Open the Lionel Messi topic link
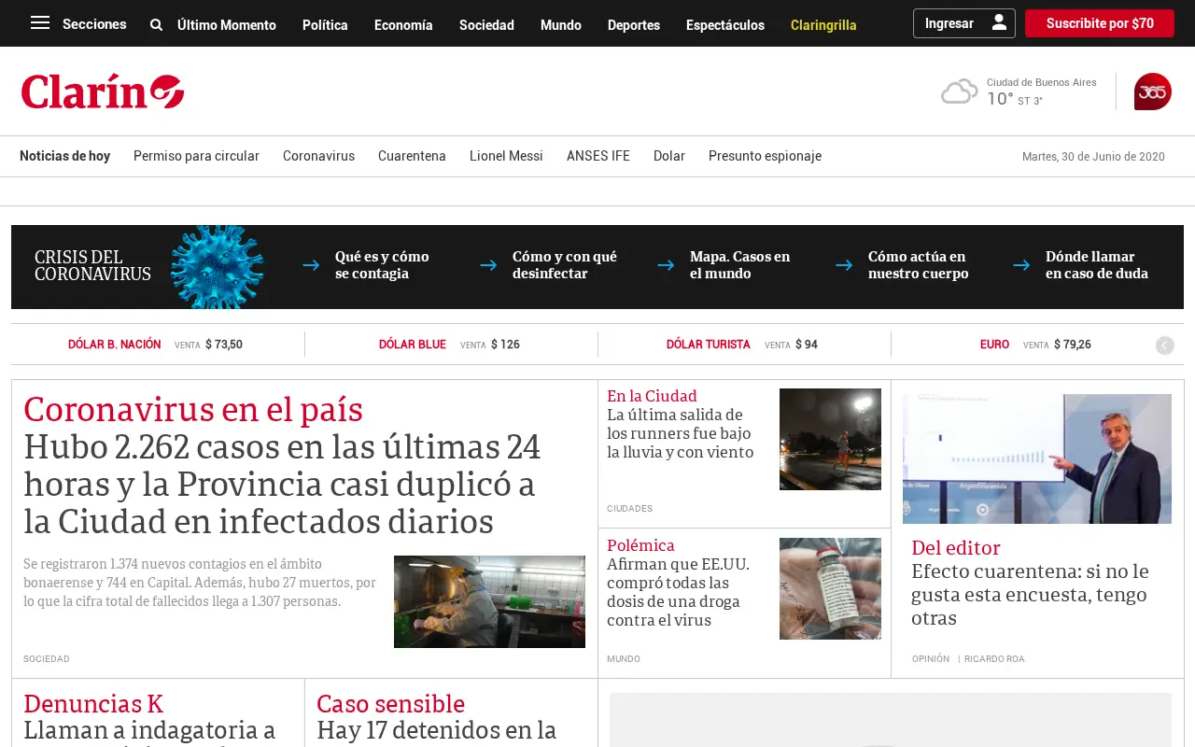The height and width of the screenshot is (747, 1195). 506,156
